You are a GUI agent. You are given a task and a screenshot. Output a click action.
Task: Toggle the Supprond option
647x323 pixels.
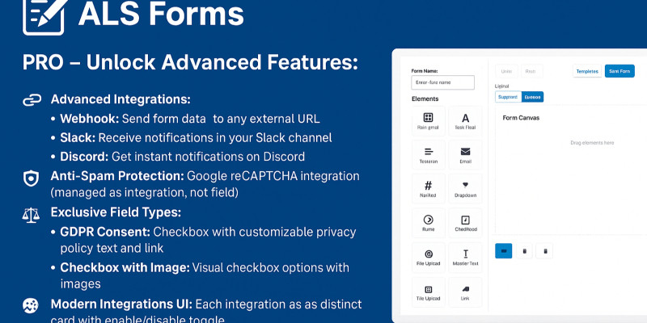pyautogui.click(x=507, y=97)
